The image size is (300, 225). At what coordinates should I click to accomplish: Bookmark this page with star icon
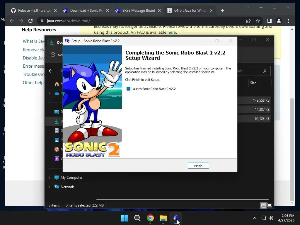(x=258, y=21)
